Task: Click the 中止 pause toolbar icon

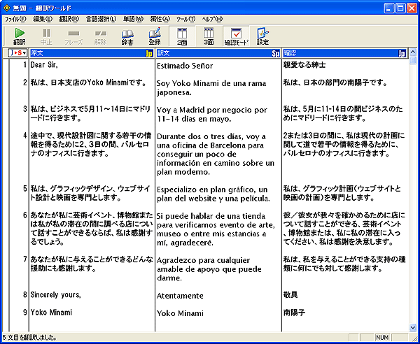Action: pyautogui.click(x=46, y=36)
